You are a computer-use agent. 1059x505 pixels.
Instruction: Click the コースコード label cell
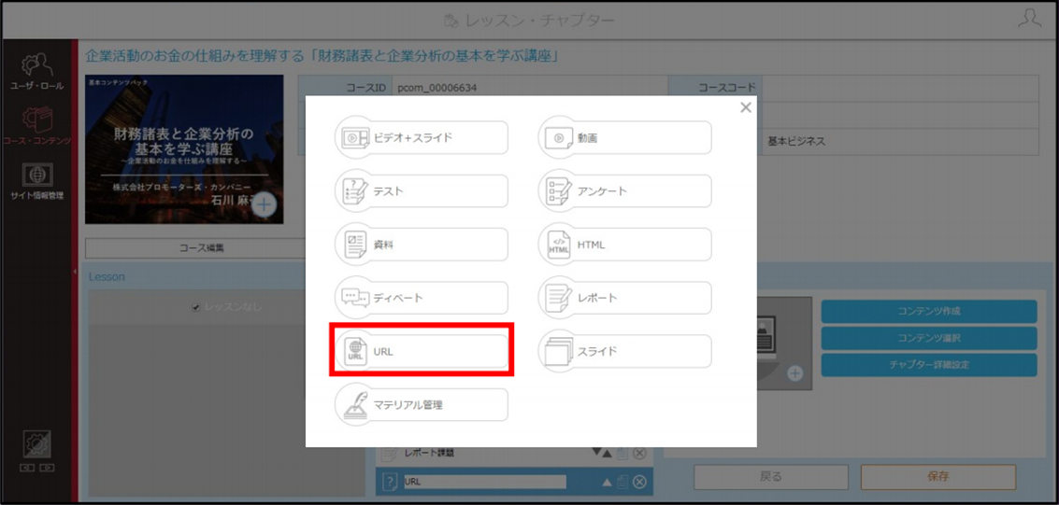(714, 88)
